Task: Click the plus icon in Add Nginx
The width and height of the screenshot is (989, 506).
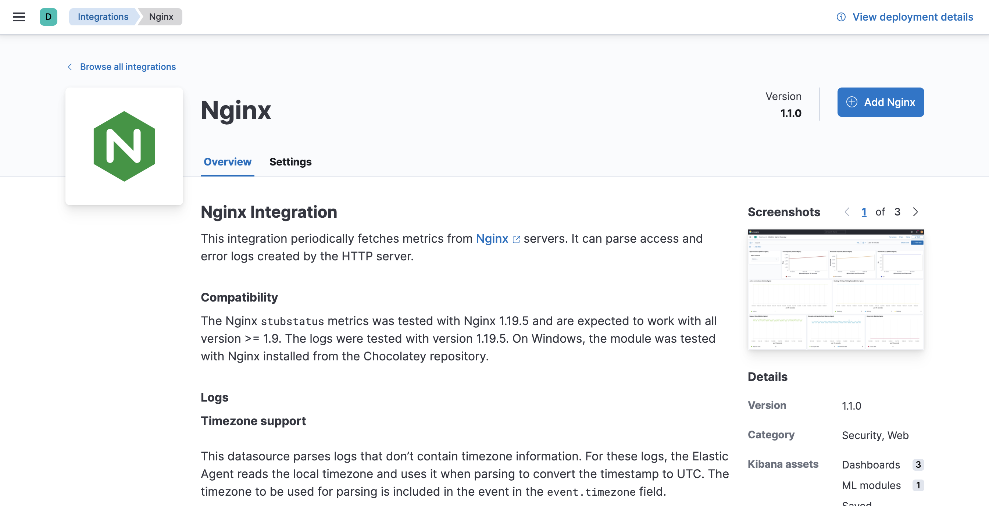Action: 851,102
